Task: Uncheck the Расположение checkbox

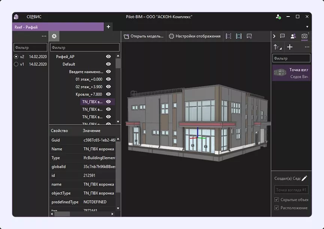Action: (277, 208)
